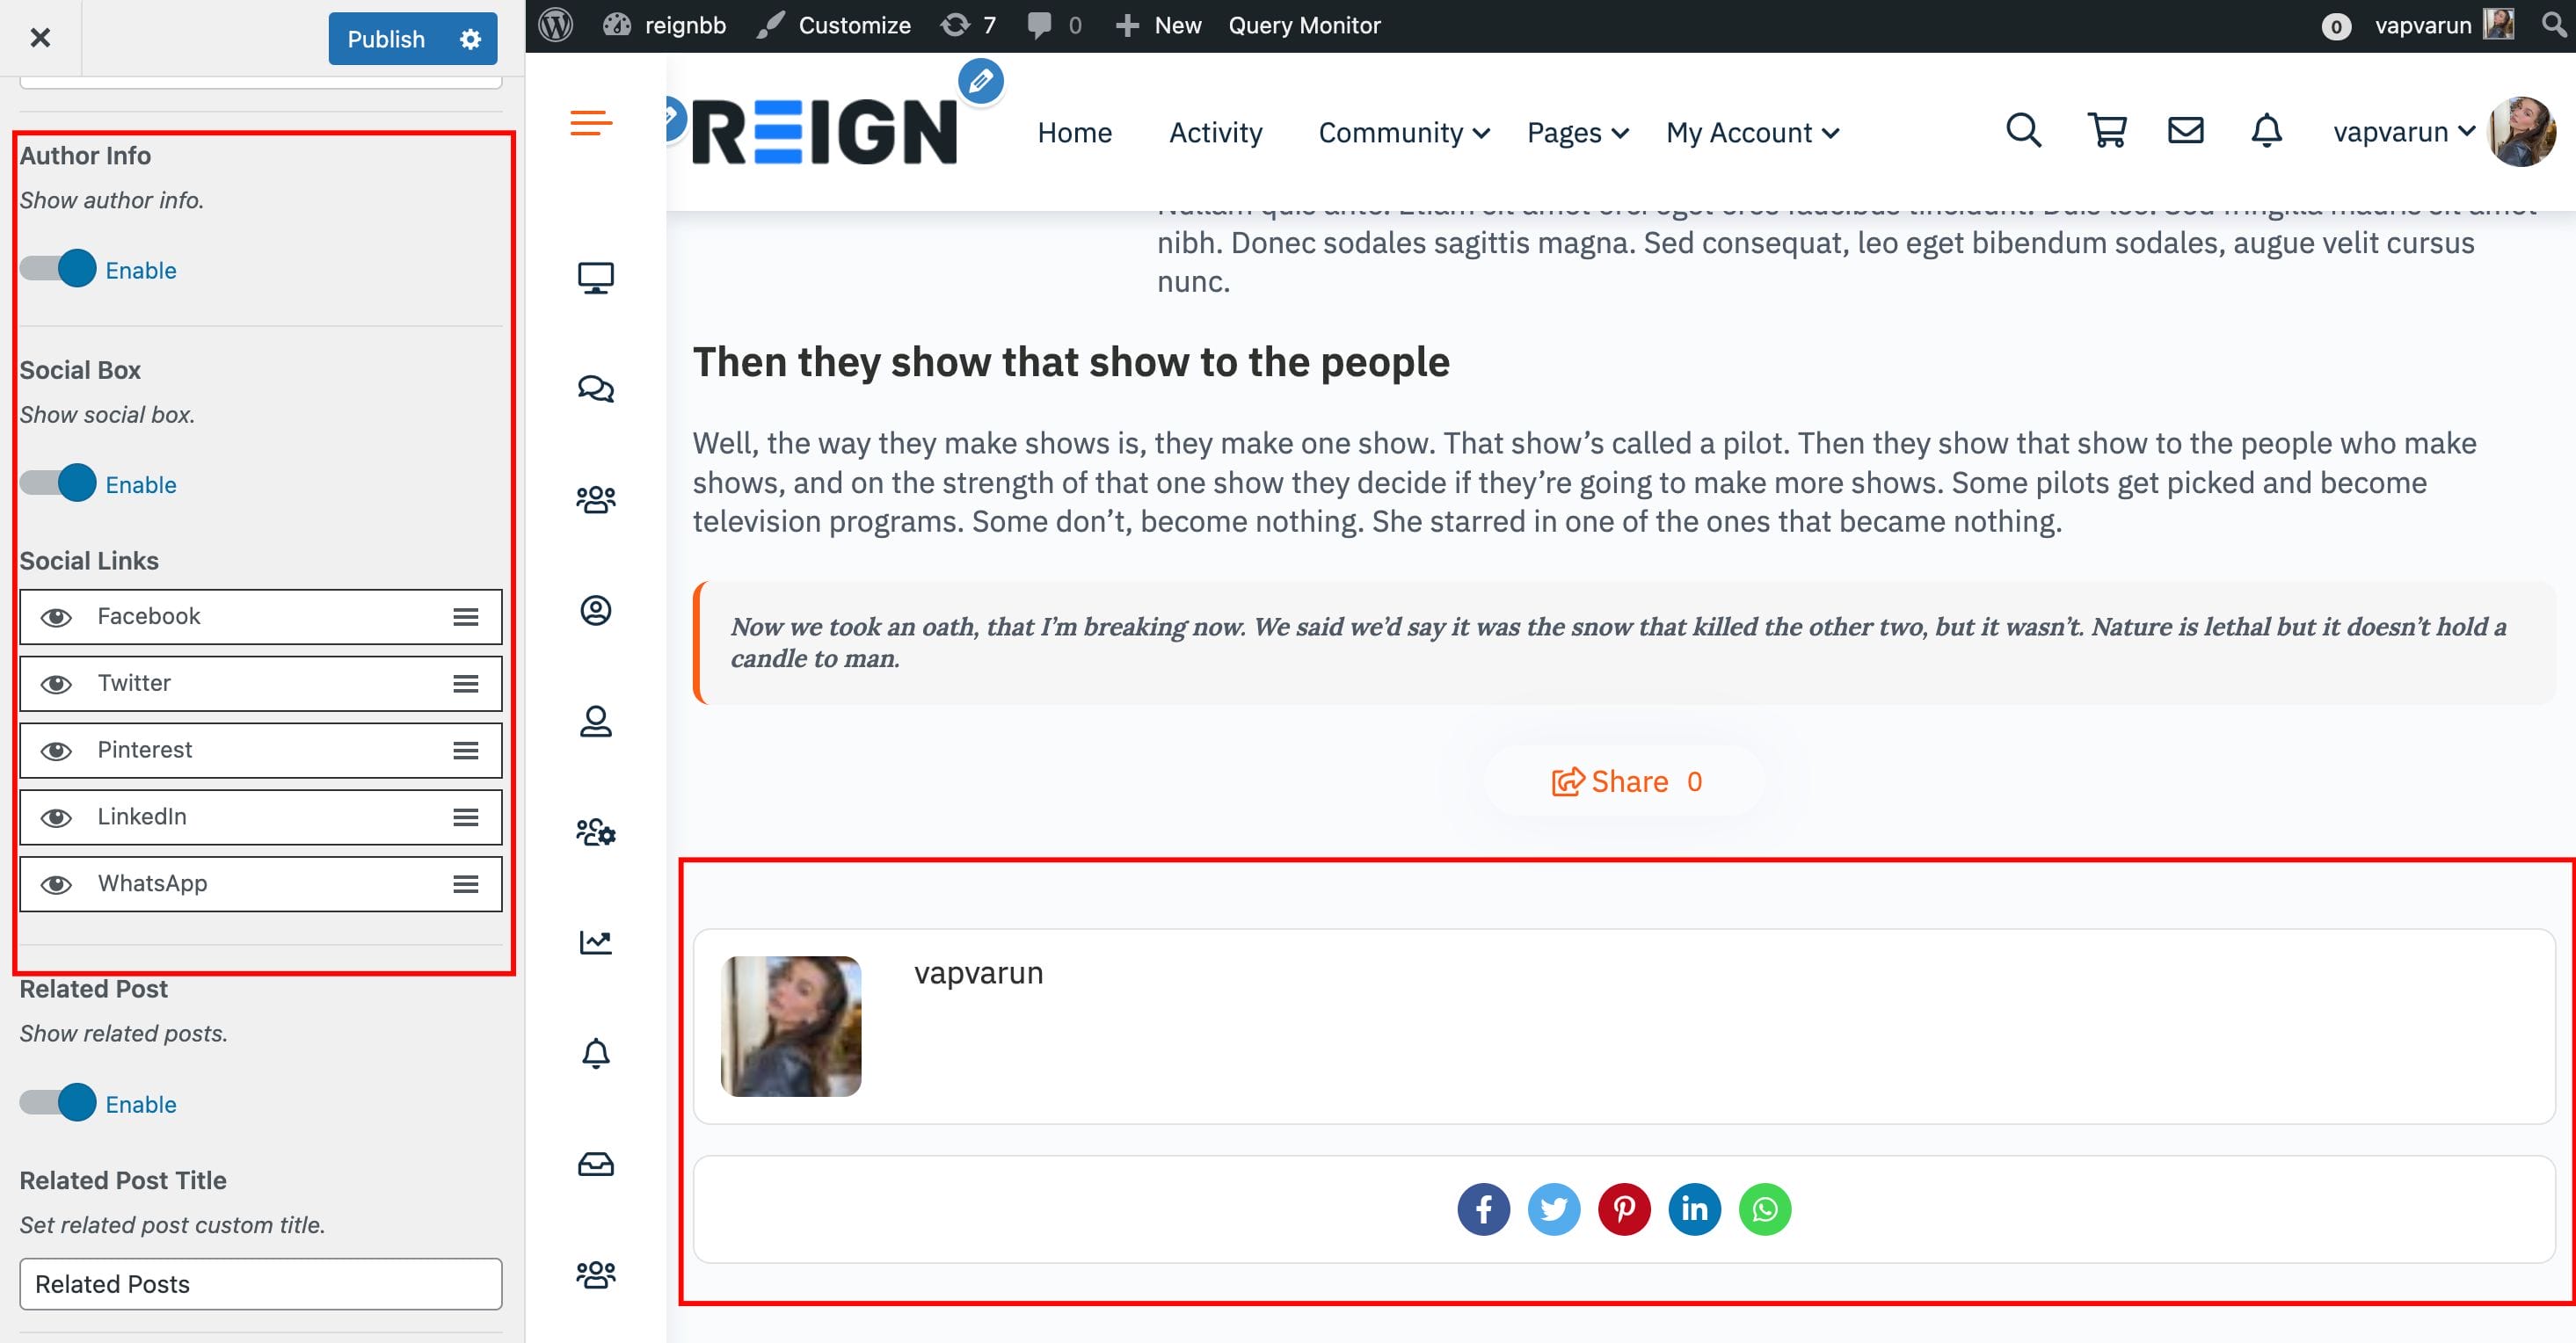
Task: Open the envelope messages icon in header
Action: coord(2185,131)
